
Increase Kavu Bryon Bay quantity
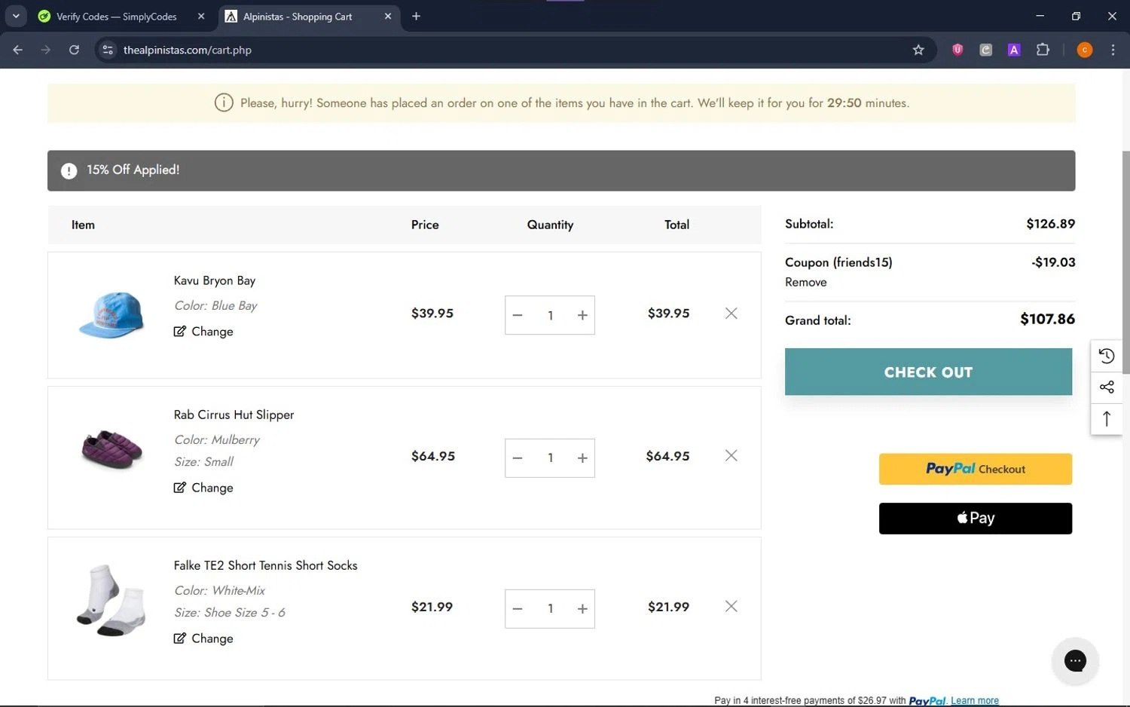[x=582, y=315]
